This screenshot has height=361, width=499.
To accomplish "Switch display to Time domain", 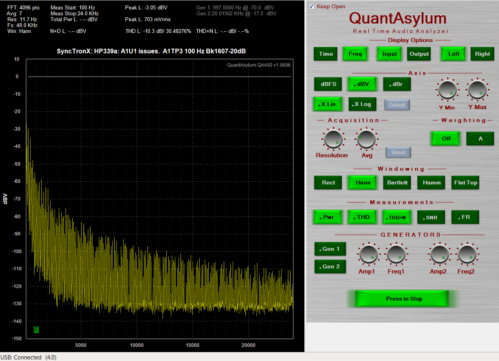I will coord(326,54).
